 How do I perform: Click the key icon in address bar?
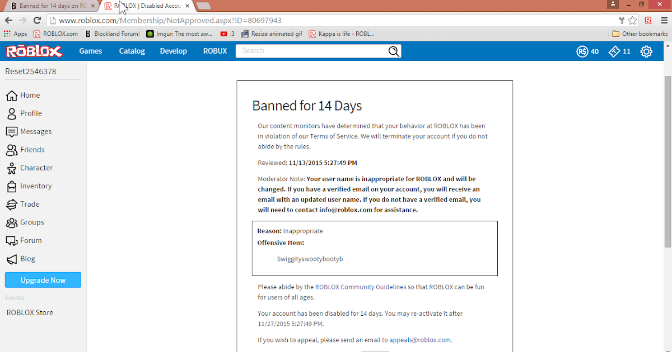tap(622, 20)
